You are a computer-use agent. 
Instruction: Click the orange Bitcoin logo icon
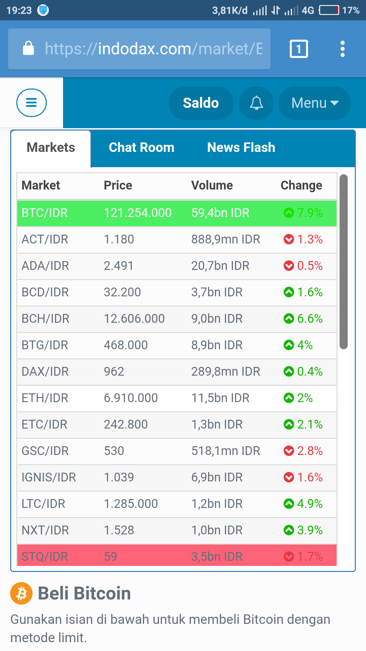pyautogui.click(x=21, y=593)
